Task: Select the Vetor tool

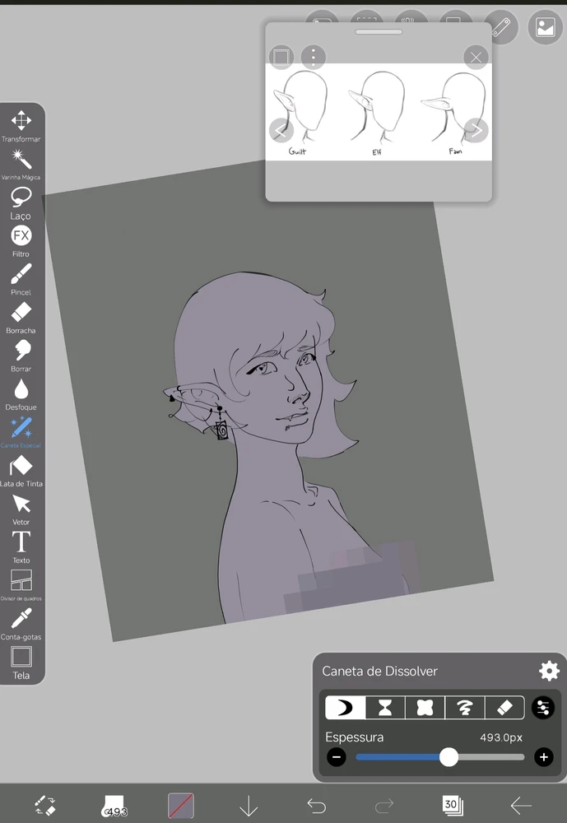Action: pyautogui.click(x=21, y=509)
